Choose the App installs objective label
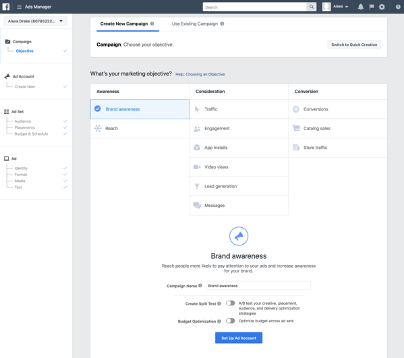This screenshot has width=404, height=358. (x=216, y=148)
